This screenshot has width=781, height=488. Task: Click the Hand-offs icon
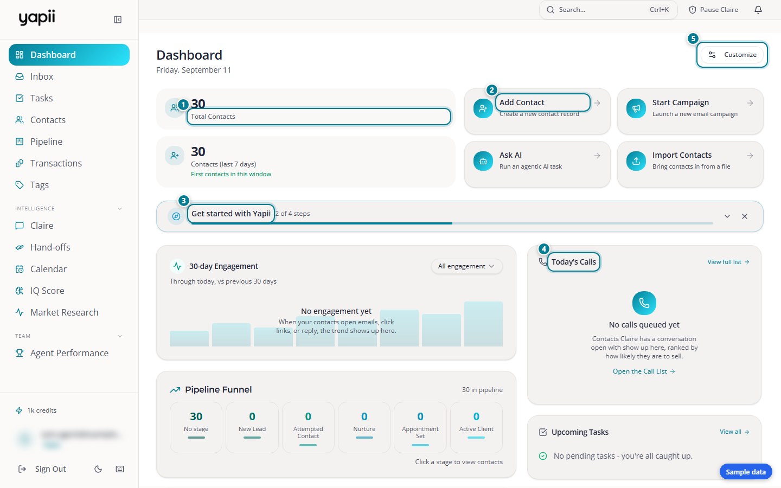pos(20,247)
